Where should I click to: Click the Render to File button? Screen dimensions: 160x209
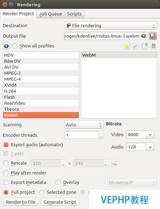click(21, 202)
